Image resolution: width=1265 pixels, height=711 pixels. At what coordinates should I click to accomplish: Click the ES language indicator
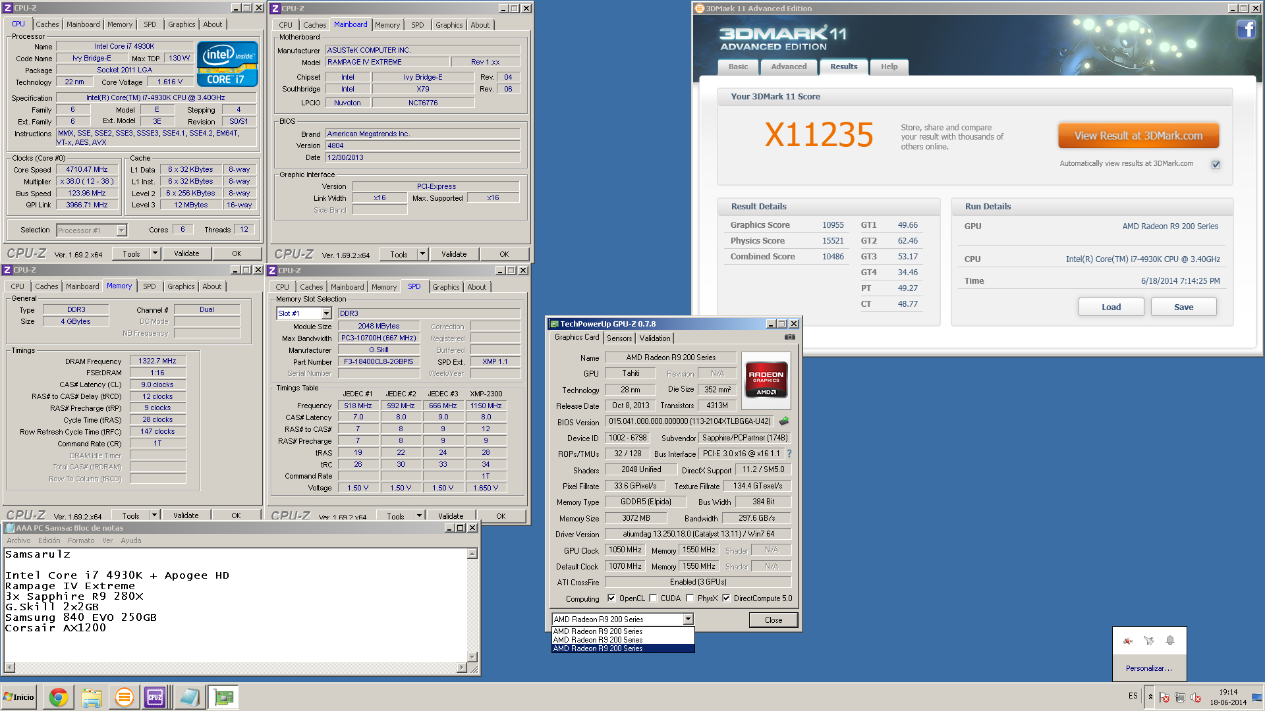click(x=1133, y=696)
